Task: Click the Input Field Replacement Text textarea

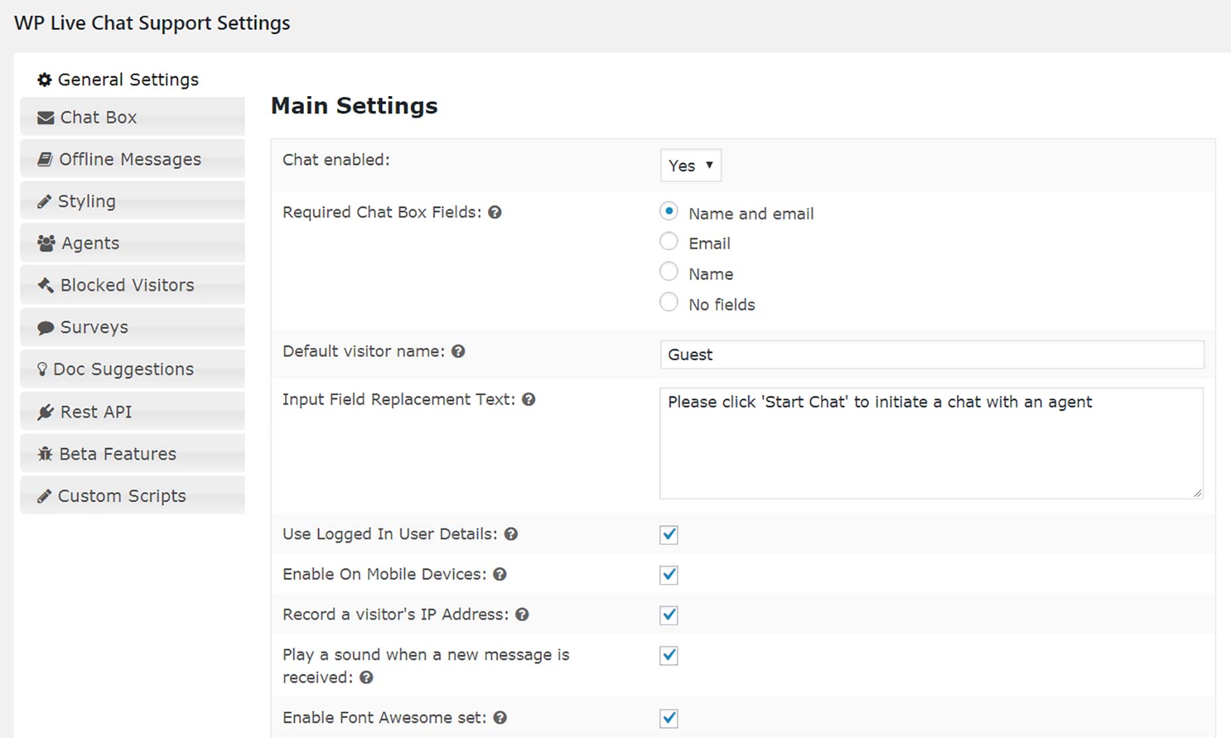Action: 931,444
